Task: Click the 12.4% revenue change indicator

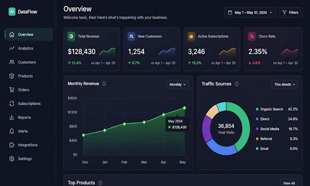Action: point(74,63)
